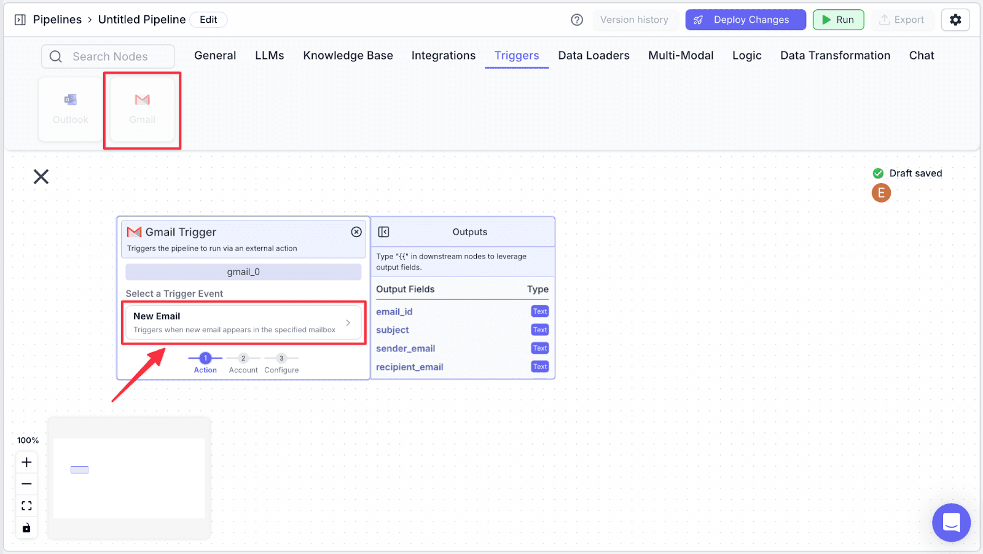
Task: Collapse the Outputs panel
Action: click(384, 232)
